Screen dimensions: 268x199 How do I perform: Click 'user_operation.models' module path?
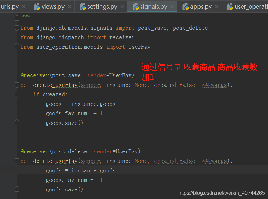[x=70, y=47]
